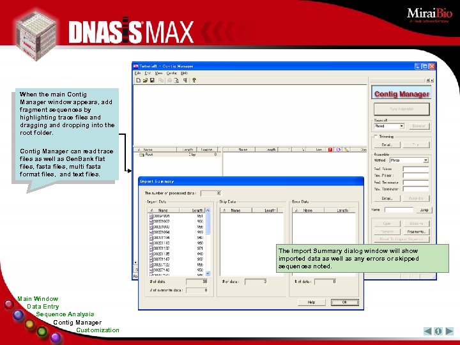Viewport: 460px width, 345px height.
Task: Click the trace file icon for 30201077
Action: (x=151, y=222)
